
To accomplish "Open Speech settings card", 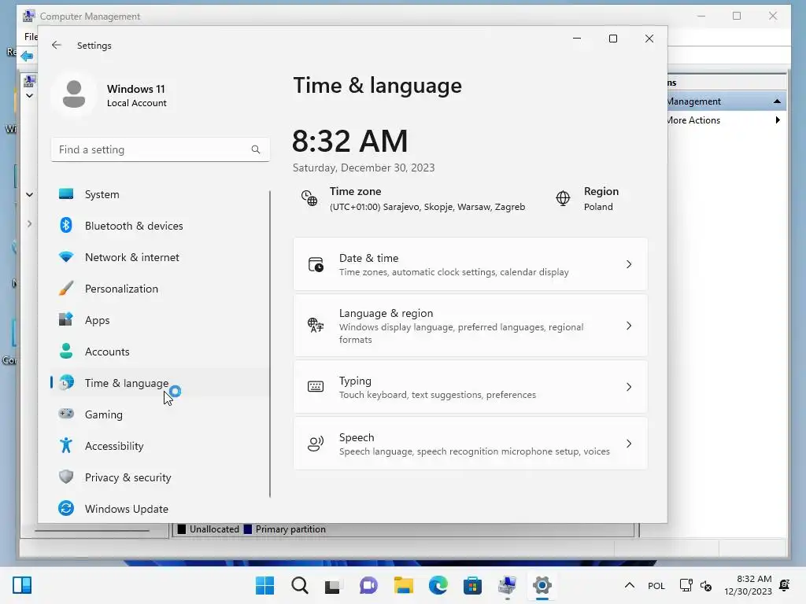I will pos(471,444).
